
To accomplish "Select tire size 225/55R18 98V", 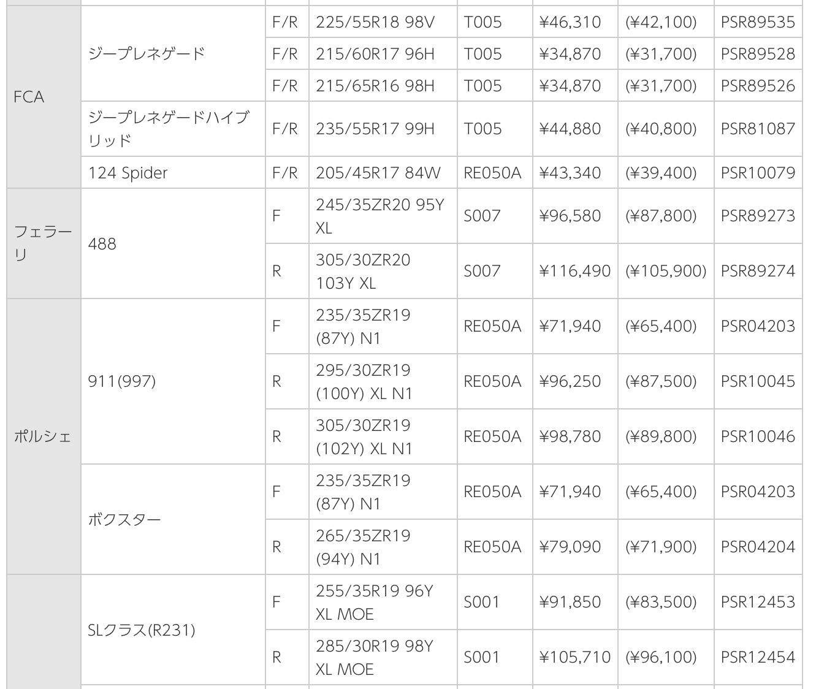I will (375, 23).
